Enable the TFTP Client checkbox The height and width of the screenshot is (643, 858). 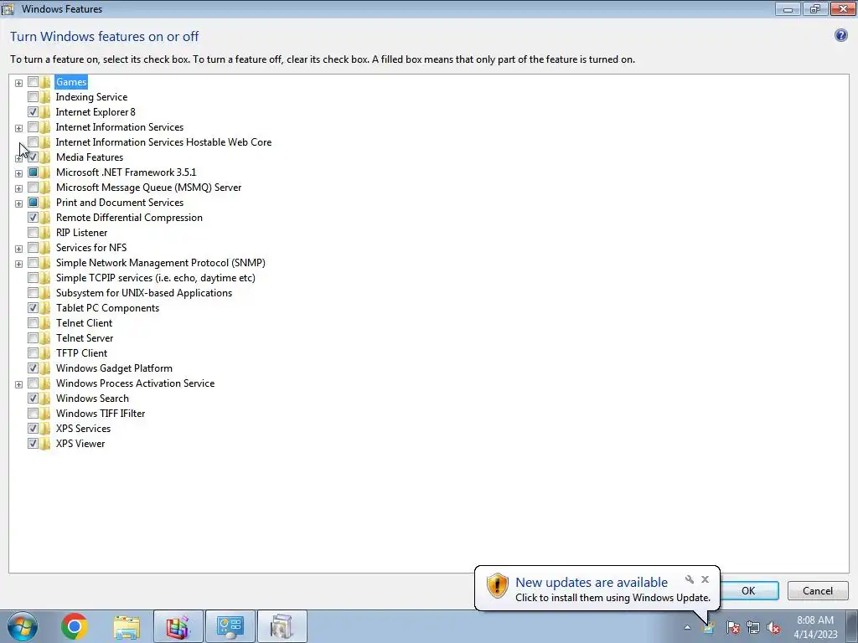click(x=33, y=353)
